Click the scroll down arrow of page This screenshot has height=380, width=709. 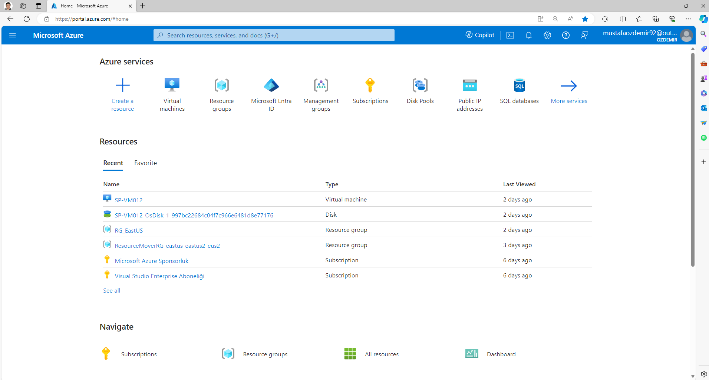tap(693, 376)
